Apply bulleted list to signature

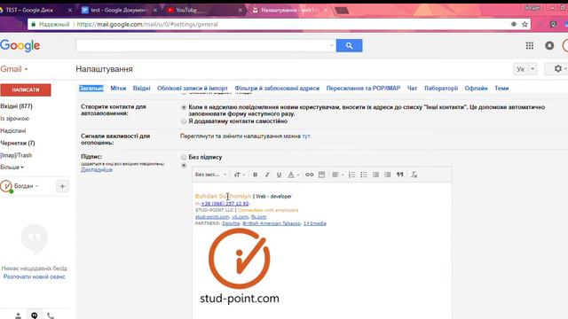(364, 175)
